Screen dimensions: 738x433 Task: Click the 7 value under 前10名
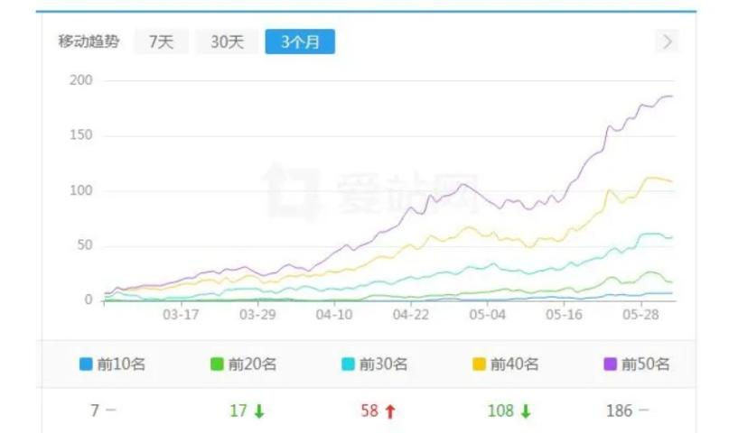94,411
